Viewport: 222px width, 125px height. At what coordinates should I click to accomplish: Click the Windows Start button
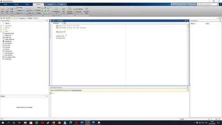(x=2, y=123)
